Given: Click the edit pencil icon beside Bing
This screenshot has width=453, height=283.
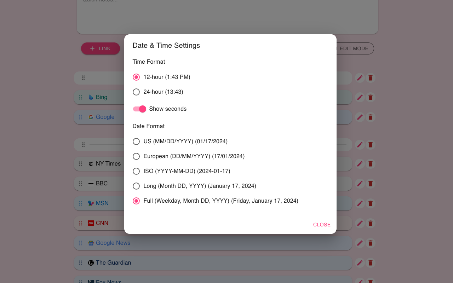Looking at the screenshot, I should pos(360,97).
